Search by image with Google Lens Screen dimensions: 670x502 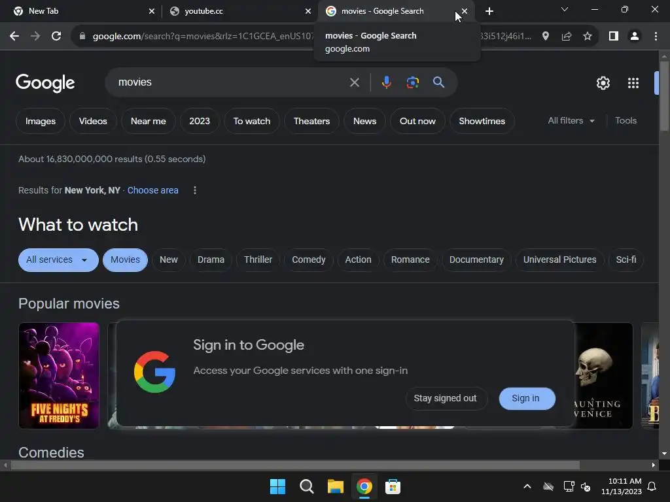[x=412, y=82]
